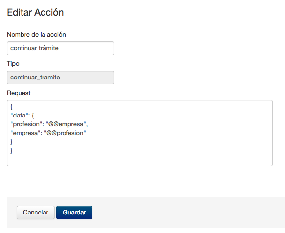Viewport: 285px width, 233px height.
Task: Click the "empresa" line in Request
Action: (x=48, y=133)
